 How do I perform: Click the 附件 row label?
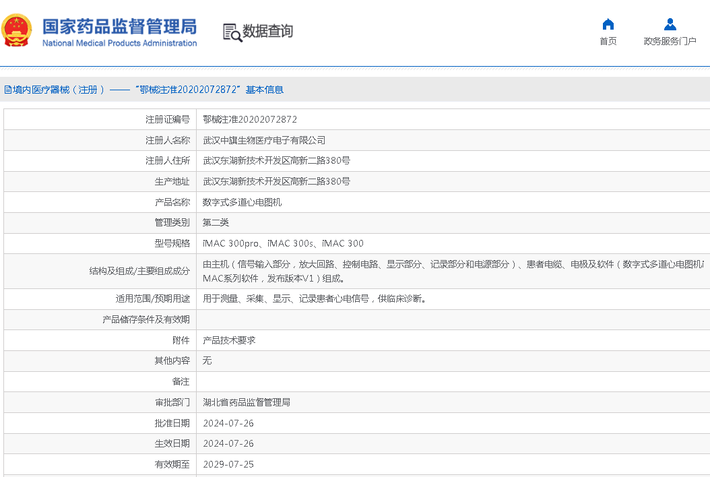coord(181,340)
